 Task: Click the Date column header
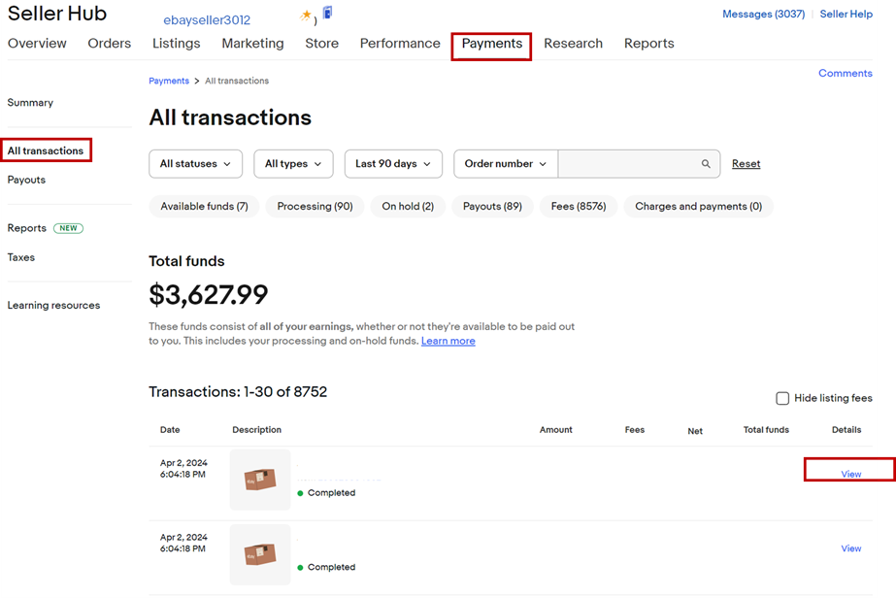[170, 430]
